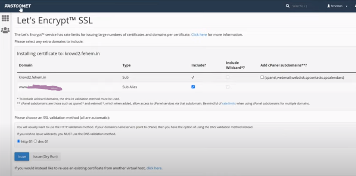
Task: Open the User Manager icon in sidebar
Action: coord(5,30)
